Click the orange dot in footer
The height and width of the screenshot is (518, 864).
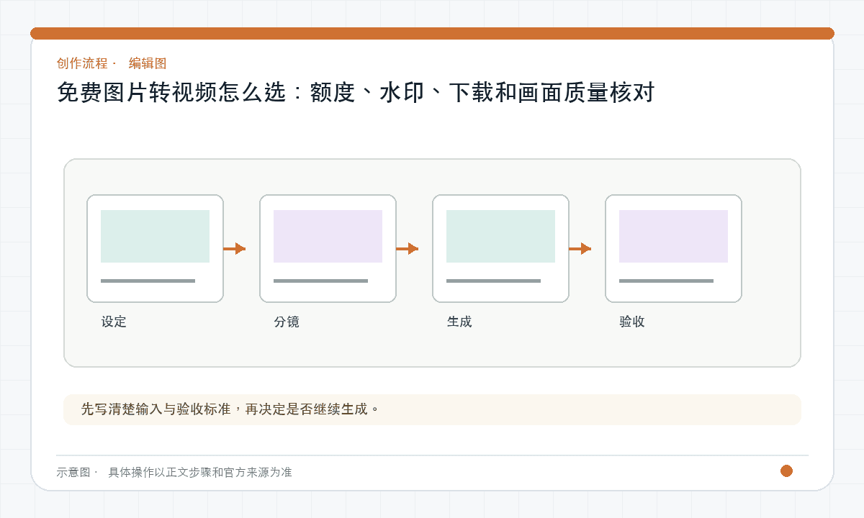tap(786, 471)
